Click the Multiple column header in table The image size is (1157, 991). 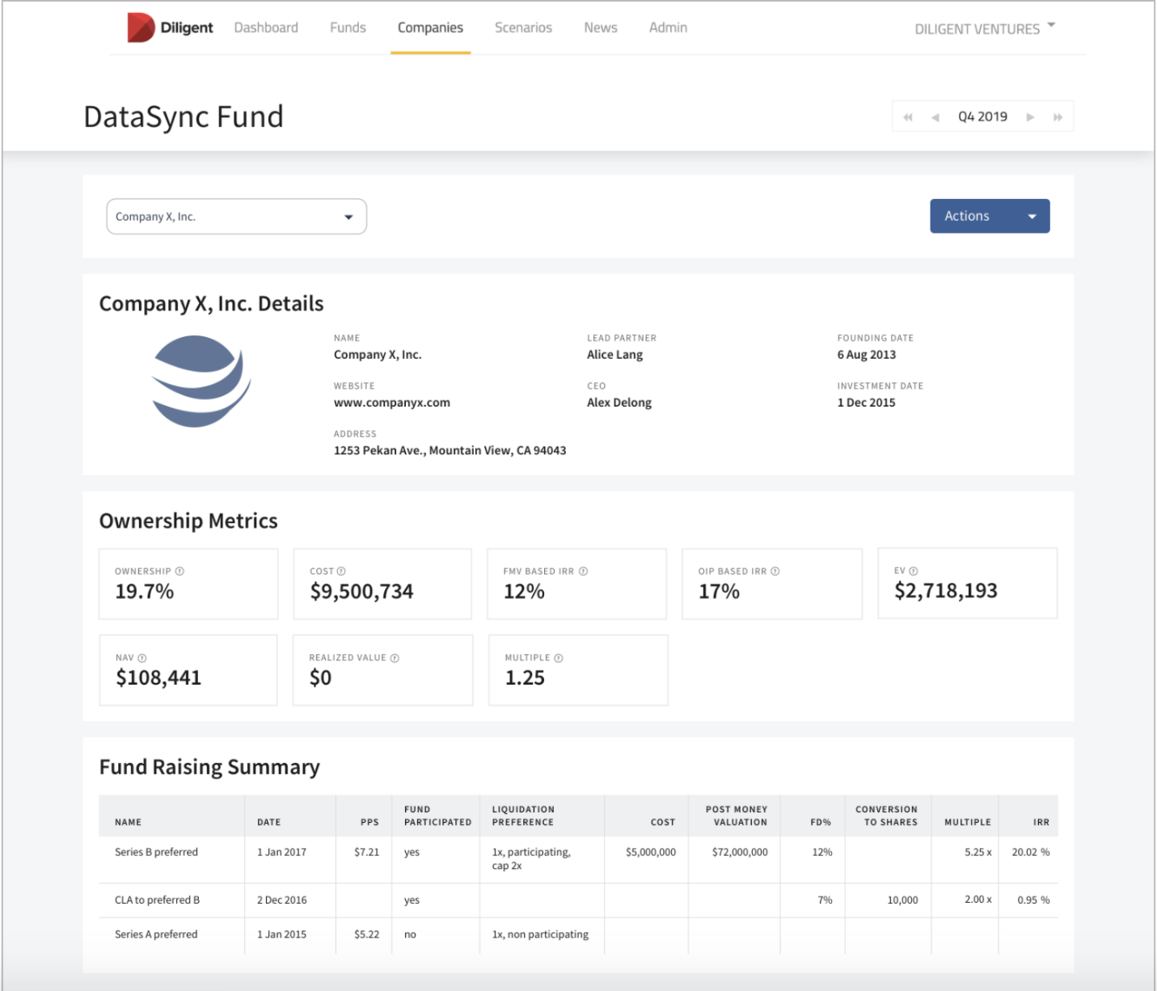point(968,822)
